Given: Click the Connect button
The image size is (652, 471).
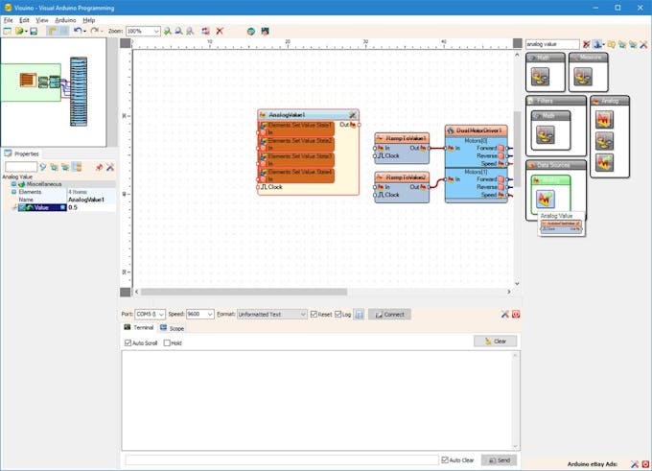Looking at the screenshot, I should (x=389, y=315).
